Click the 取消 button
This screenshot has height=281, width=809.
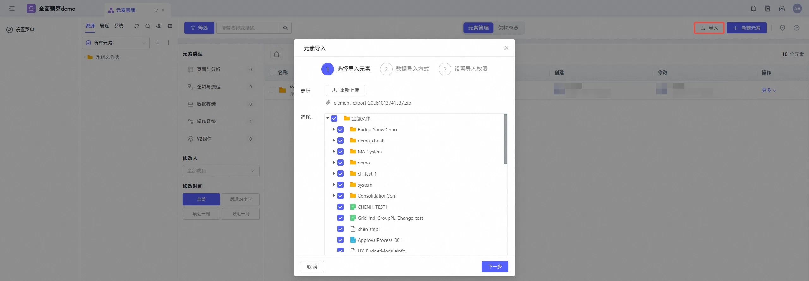click(312, 266)
